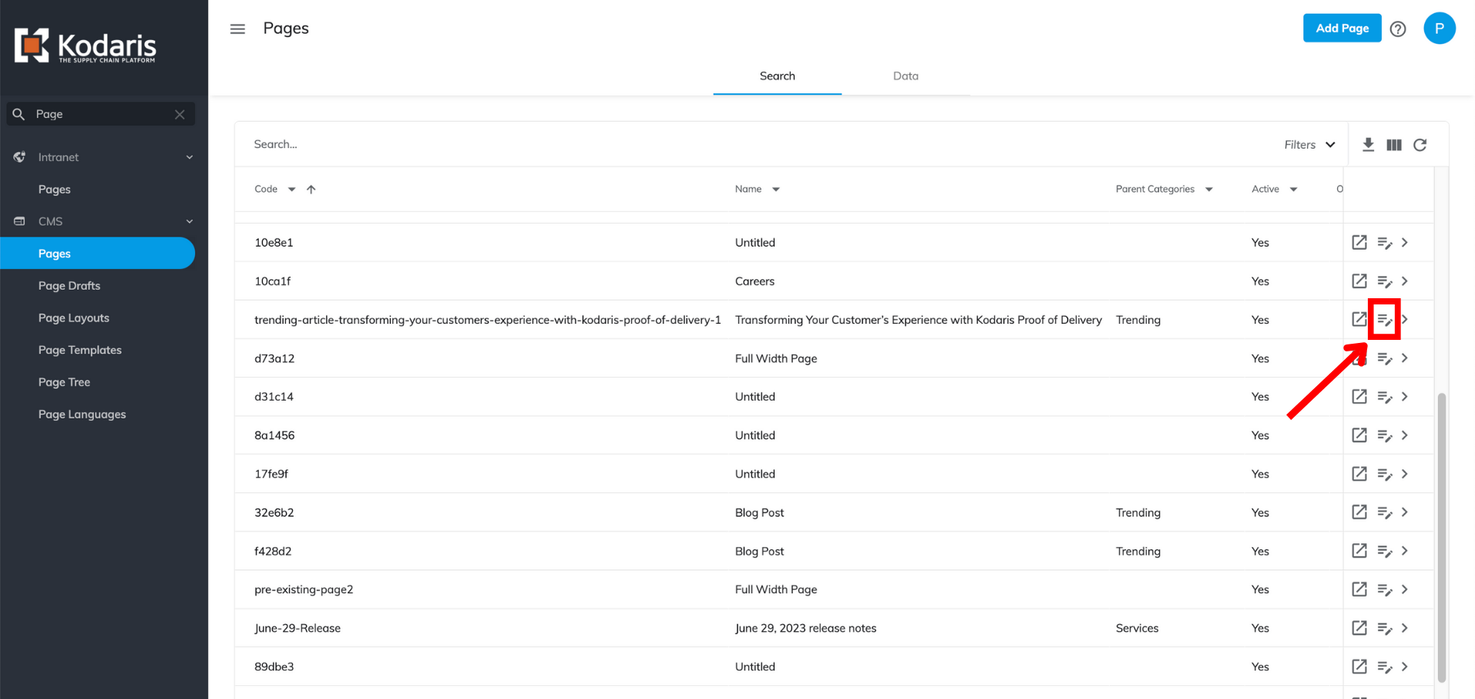Open details chevron for 10e8e1
The width and height of the screenshot is (1475, 699).
click(x=1405, y=242)
